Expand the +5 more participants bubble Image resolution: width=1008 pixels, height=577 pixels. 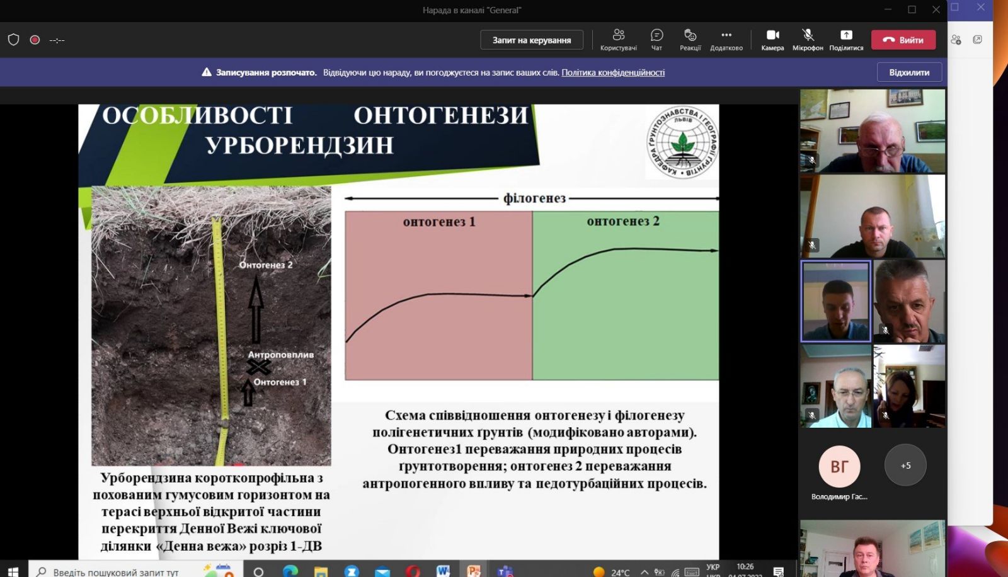coord(905,466)
